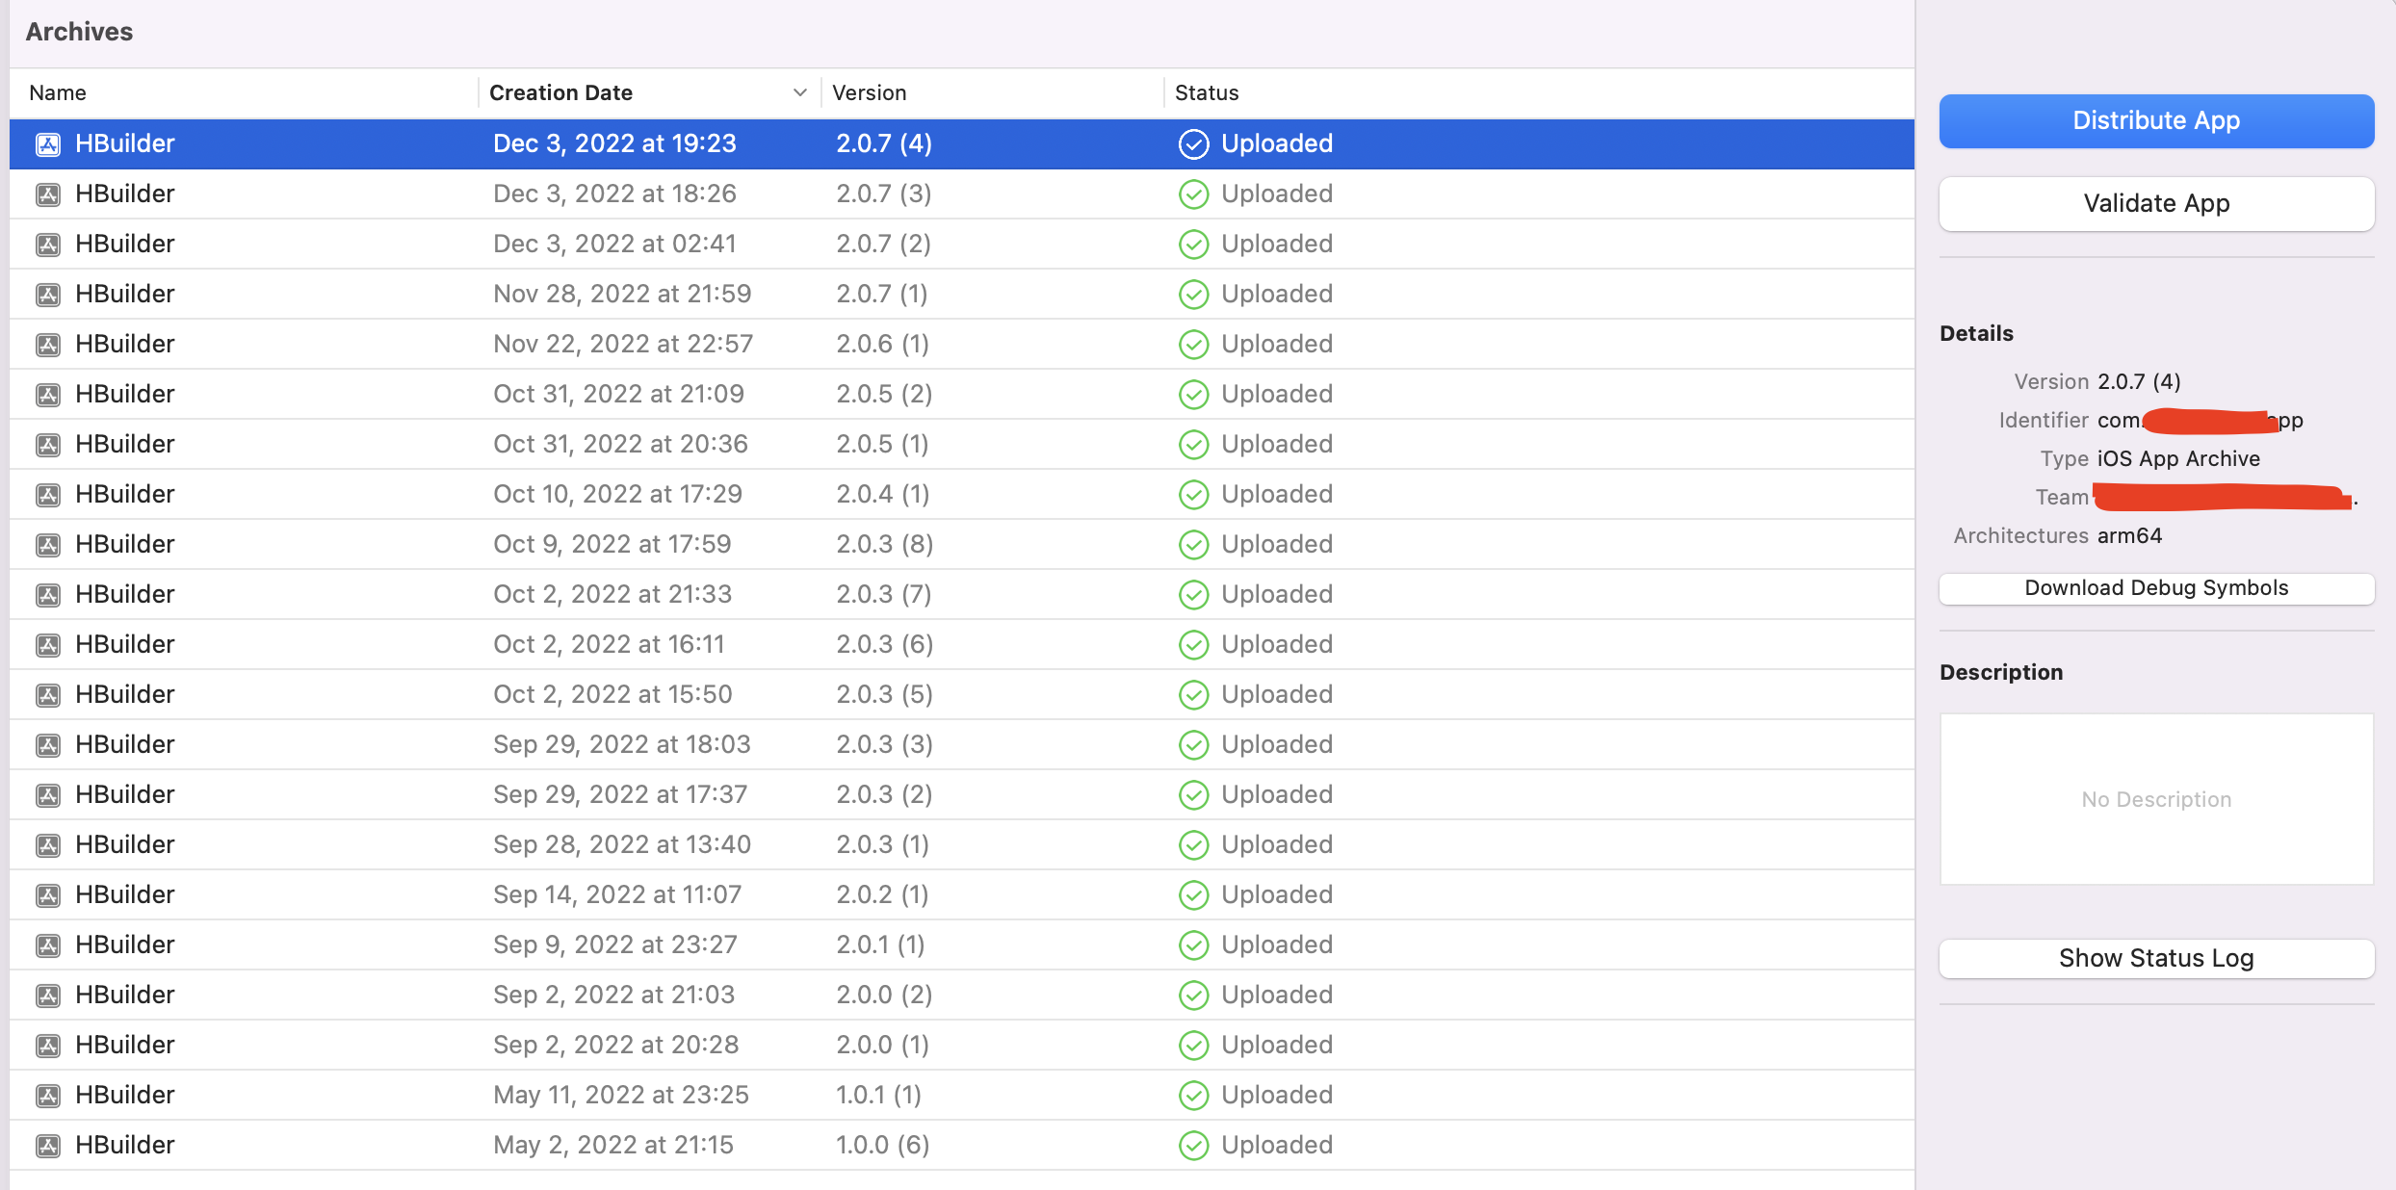Click Uploaded checkmark icon for Oct 2 21:33
2396x1190 pixels.
(x=1193, y=595)
